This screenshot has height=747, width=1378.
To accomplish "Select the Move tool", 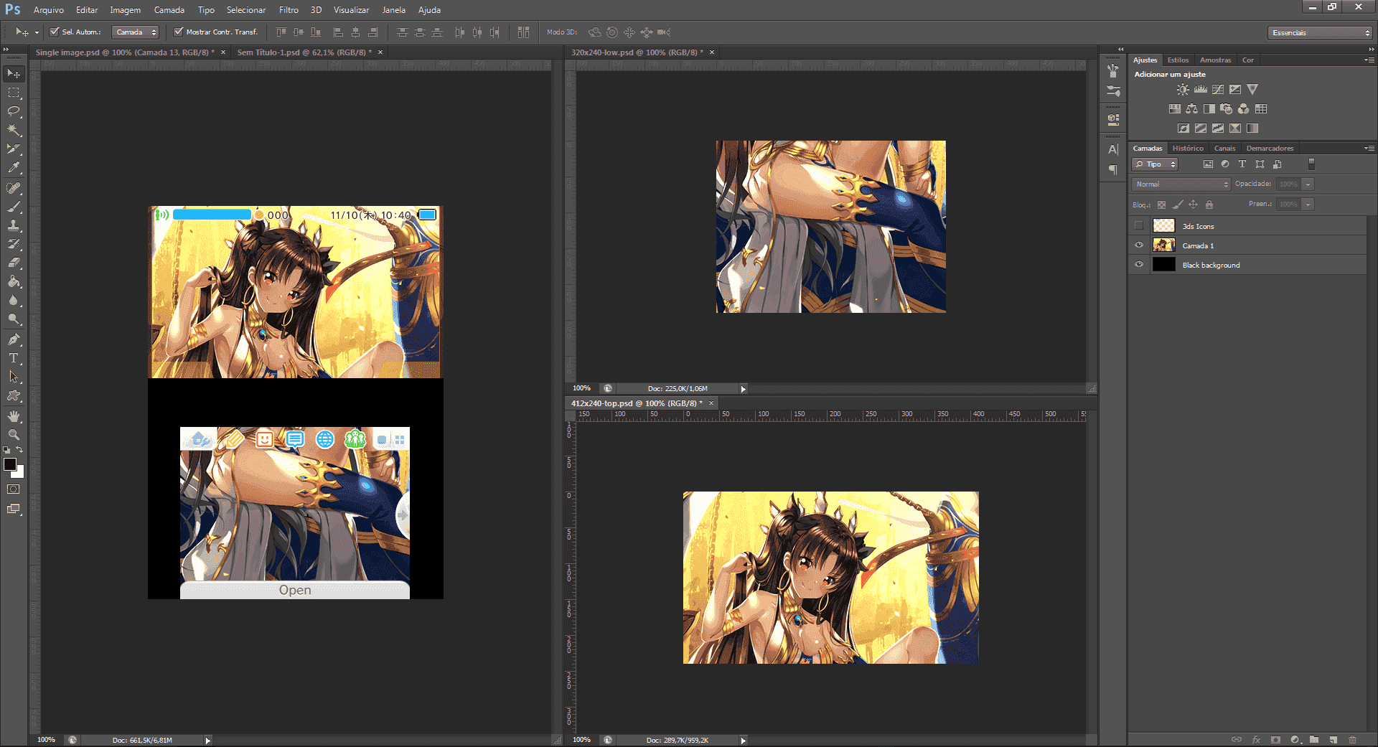I will (x=14, y=74).
